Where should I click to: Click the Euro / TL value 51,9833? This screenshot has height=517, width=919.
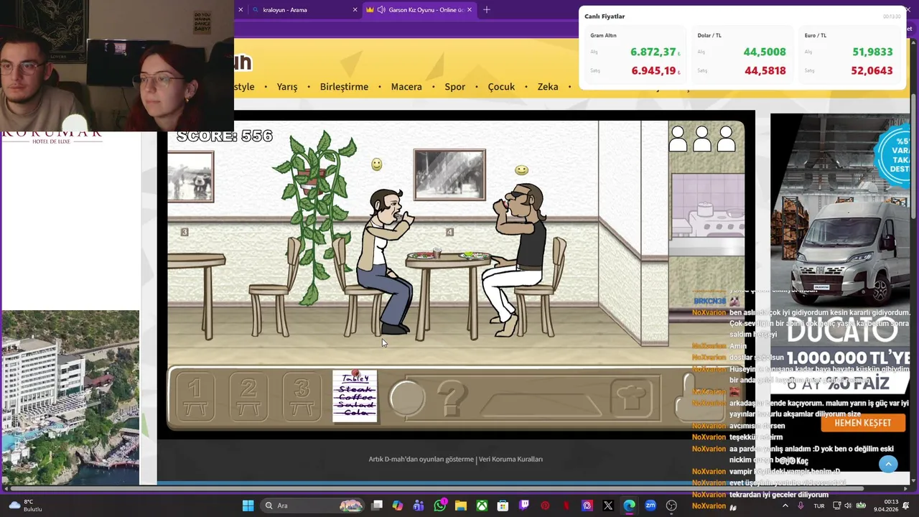pyautogui.click(x=872, y=52)
